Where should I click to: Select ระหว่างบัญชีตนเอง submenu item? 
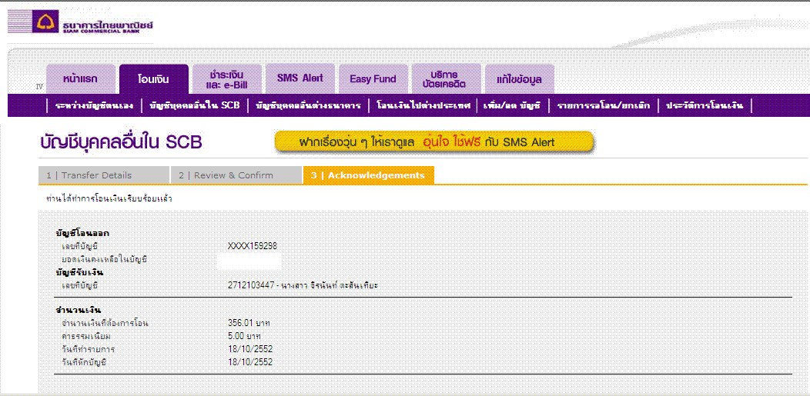94,105
